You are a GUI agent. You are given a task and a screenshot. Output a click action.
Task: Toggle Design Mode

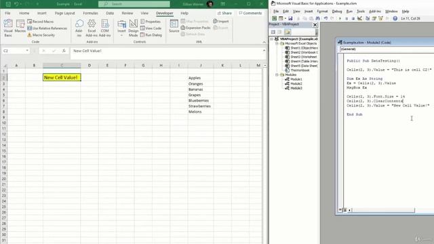133,28
